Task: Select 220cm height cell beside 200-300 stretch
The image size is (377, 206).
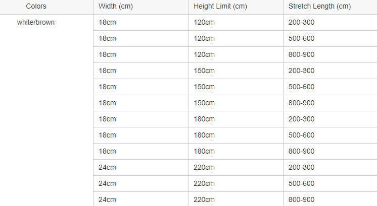Action: pos(204,167)
